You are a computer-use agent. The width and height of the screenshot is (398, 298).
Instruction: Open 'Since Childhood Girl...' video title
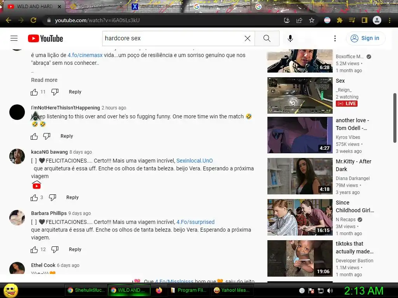[x=355, y=206]
